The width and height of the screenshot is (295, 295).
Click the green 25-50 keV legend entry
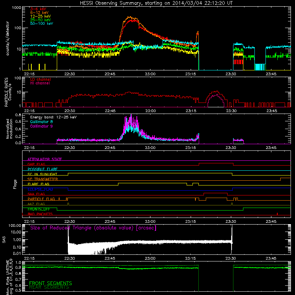(41, 20)
